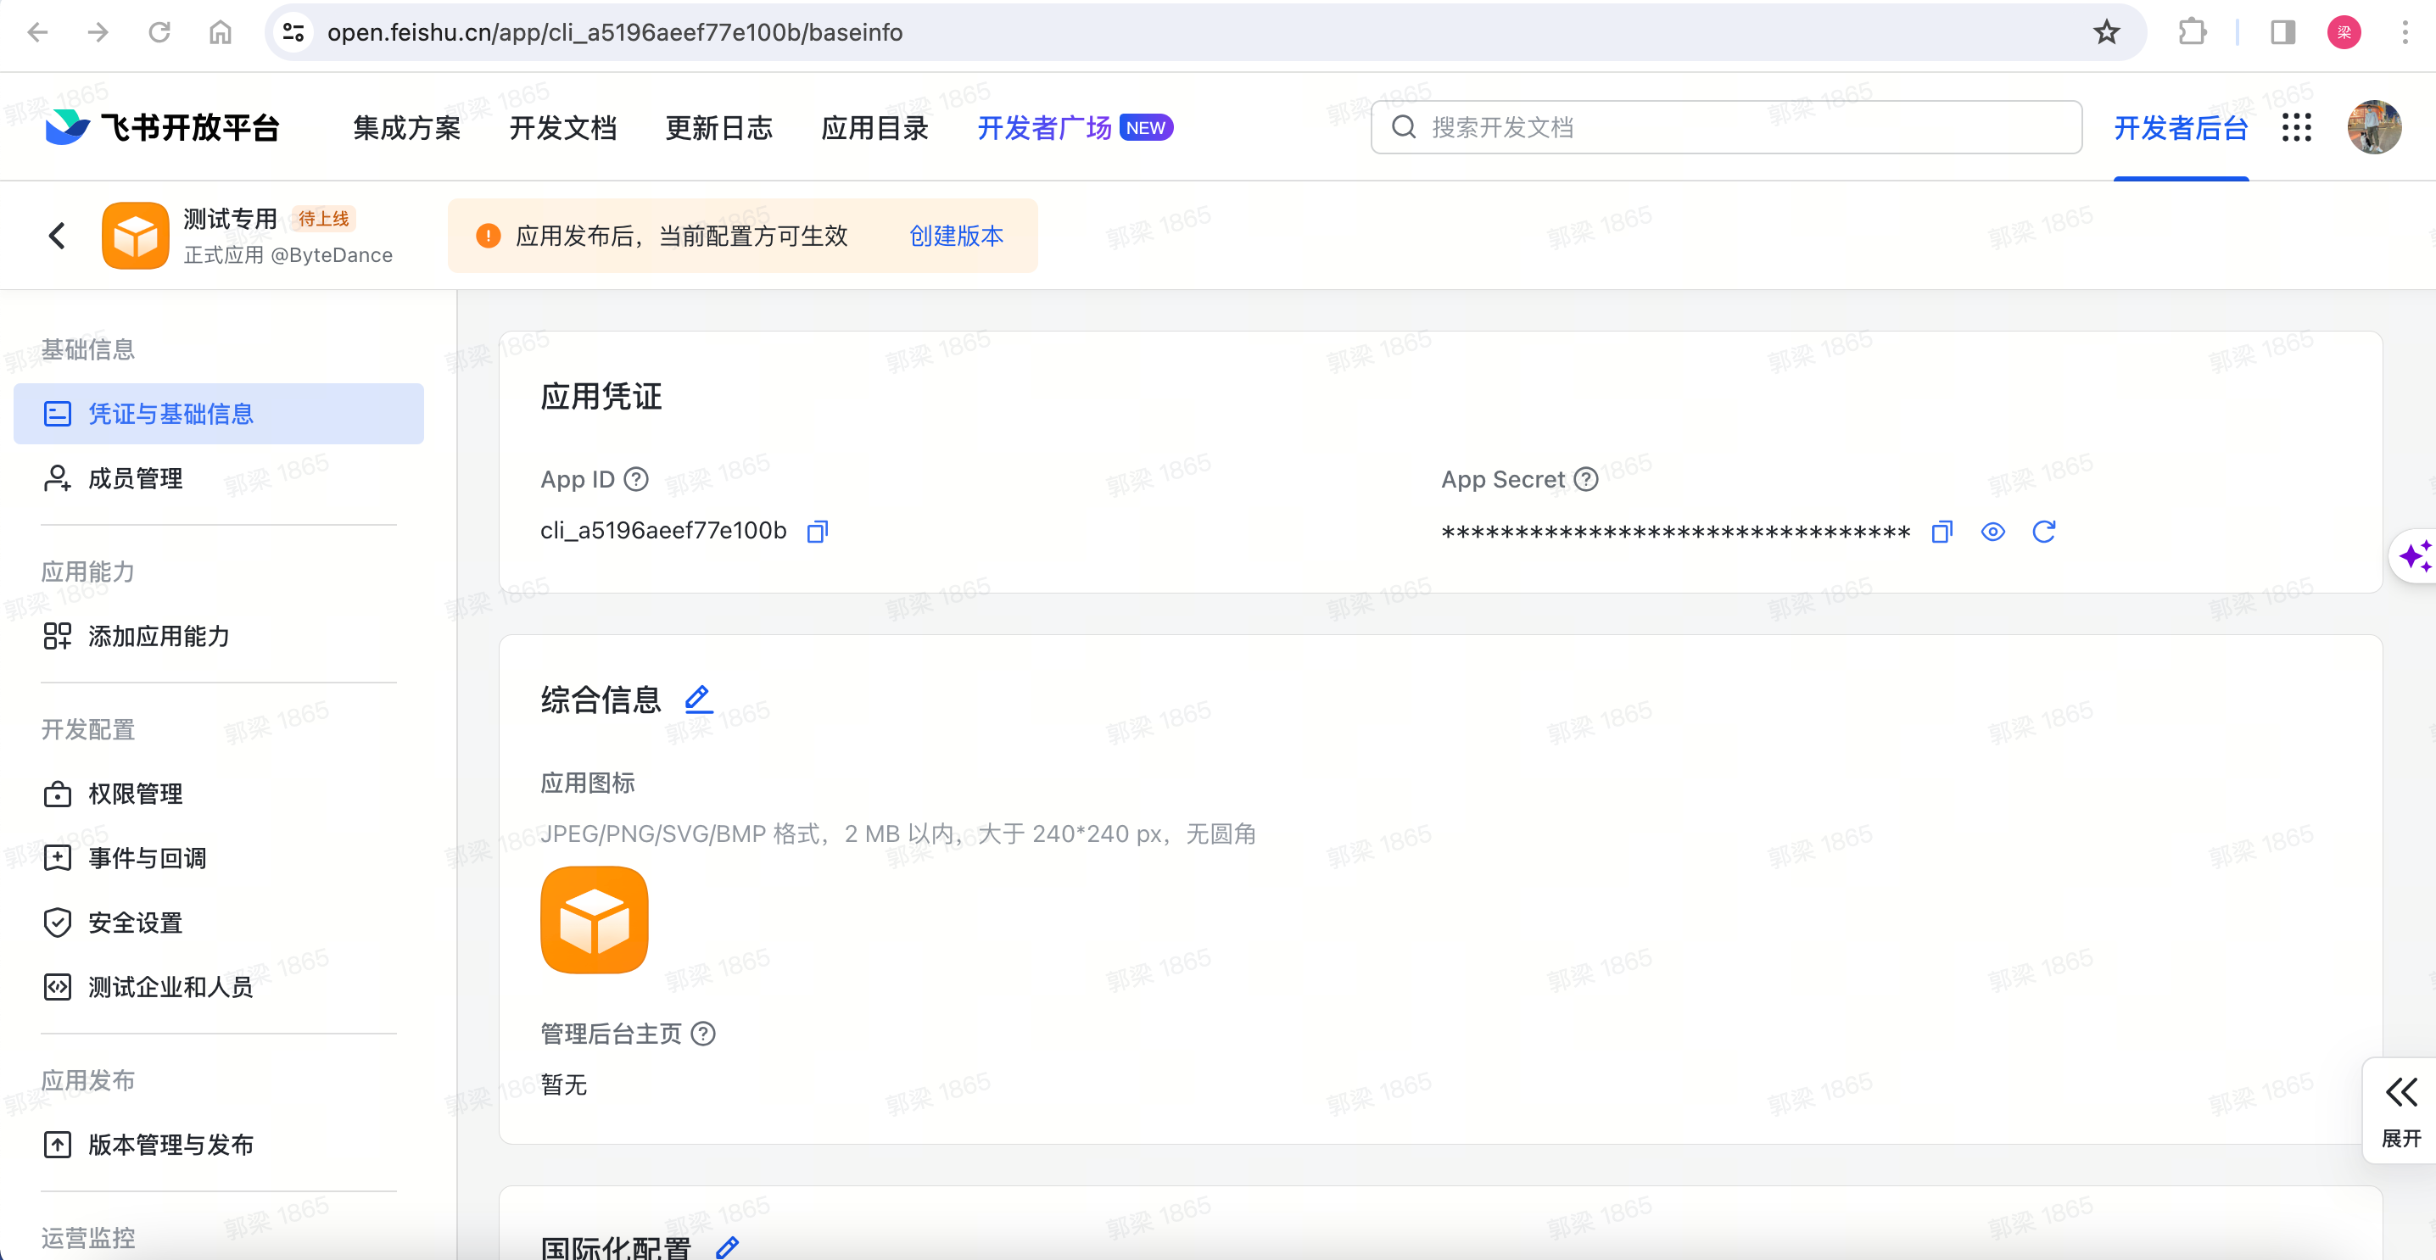The image size is (2436, 1260).
Task: Click 管理后台主页 help icon
Action: click(702, 1033)
